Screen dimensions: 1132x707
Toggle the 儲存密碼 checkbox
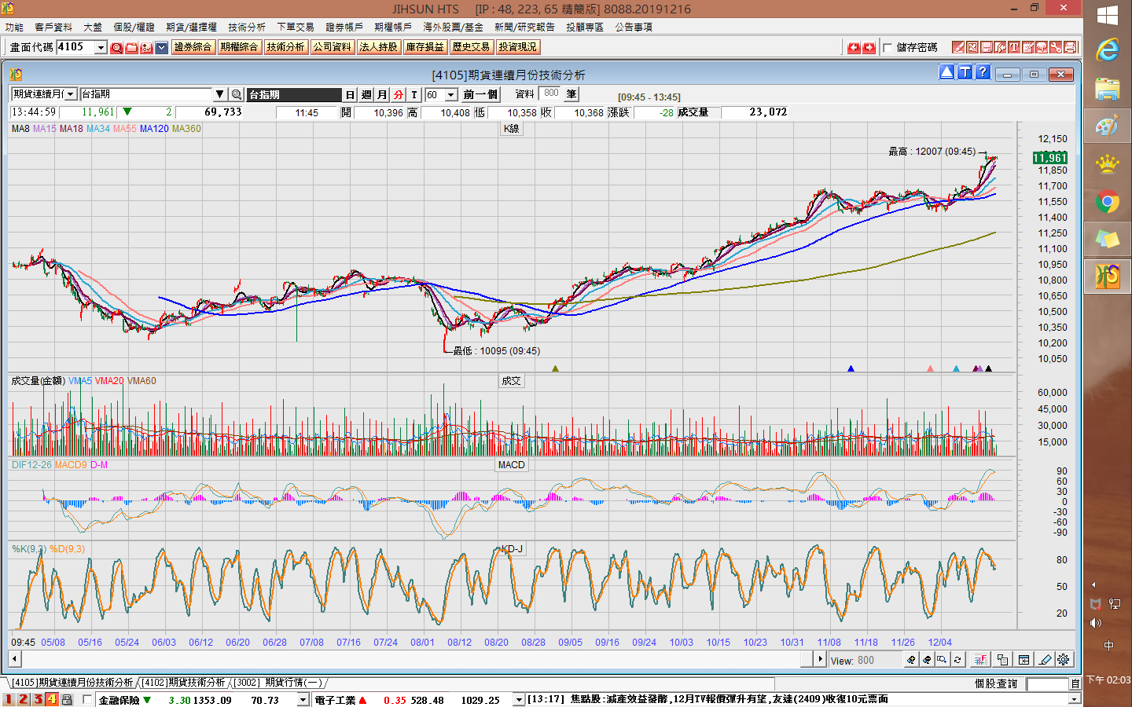pyautogui.click(x=888, y=47)
